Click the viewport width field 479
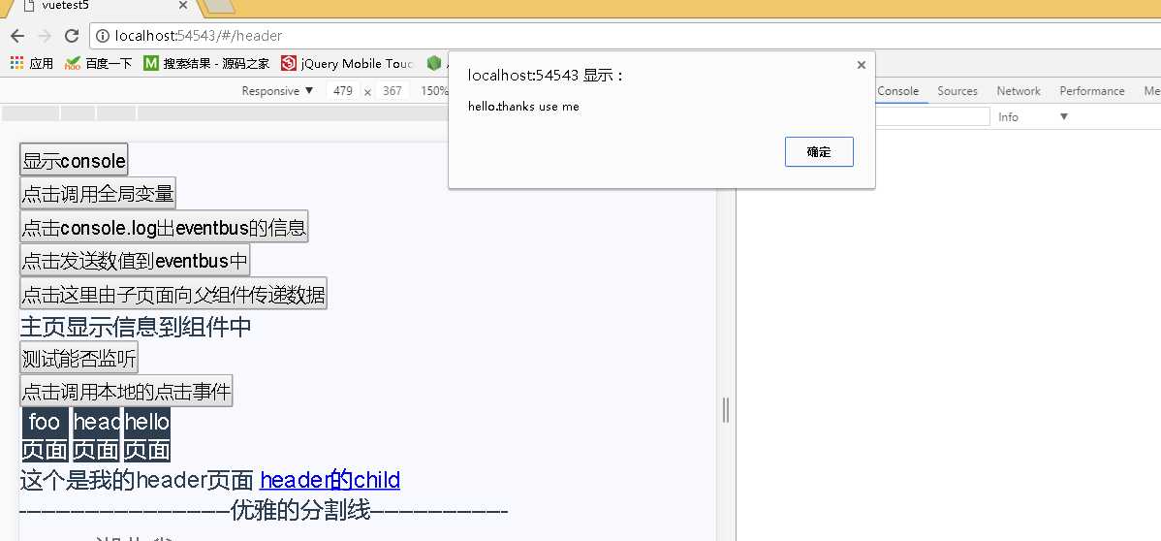The width and height of the screenshot is (1161, 541). (x=343, y=91)
